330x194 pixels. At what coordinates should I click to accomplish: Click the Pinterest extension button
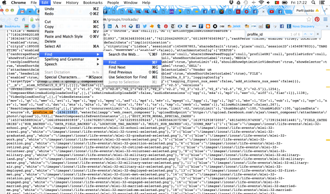coord(317,19)
